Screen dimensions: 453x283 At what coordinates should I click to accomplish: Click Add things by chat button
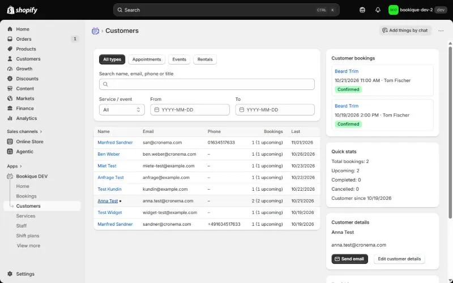coord(405,31)
